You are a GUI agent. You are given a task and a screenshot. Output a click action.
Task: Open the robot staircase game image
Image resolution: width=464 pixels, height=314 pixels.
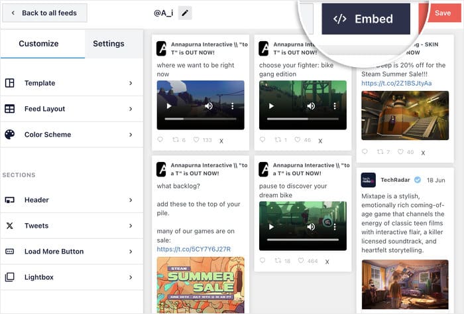coord(405,116)
